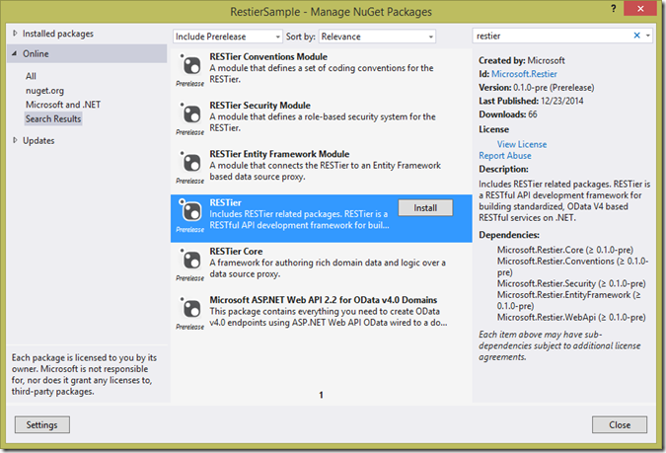Click the Created by Microsoft text

(x=522, y=60)
